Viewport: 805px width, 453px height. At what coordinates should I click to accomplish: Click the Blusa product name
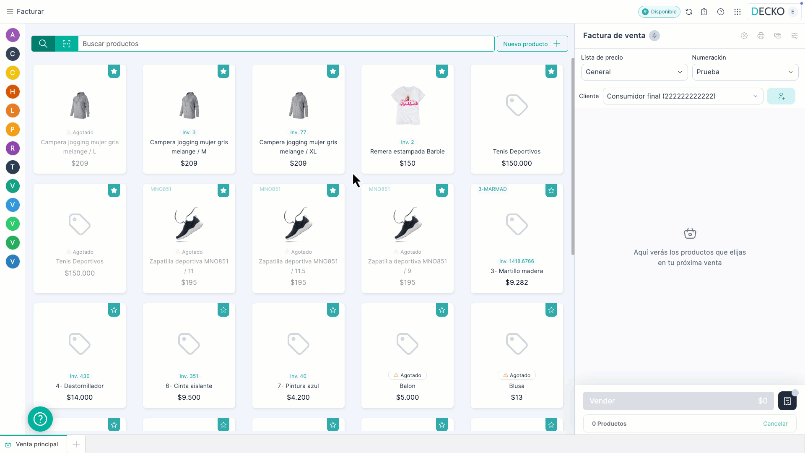click(517, 386)
